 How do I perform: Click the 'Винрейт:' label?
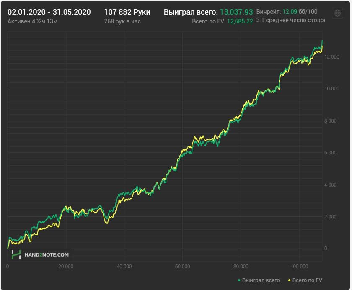(268, 12)
